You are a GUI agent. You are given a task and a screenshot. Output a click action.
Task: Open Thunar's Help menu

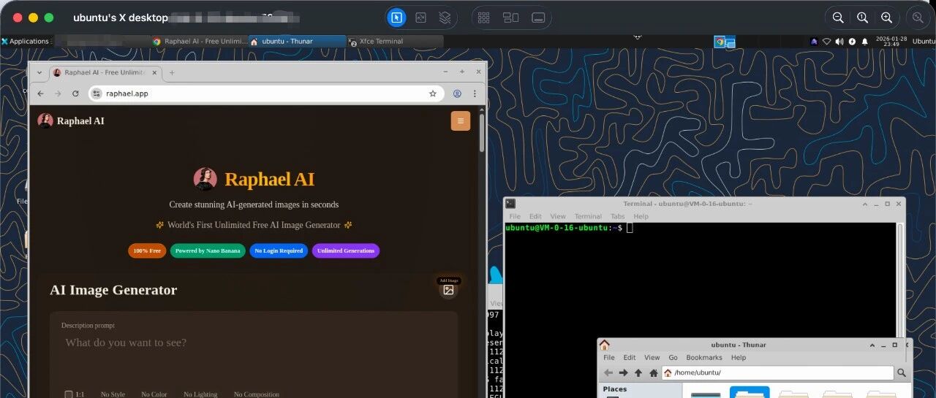tap(739, 358)
